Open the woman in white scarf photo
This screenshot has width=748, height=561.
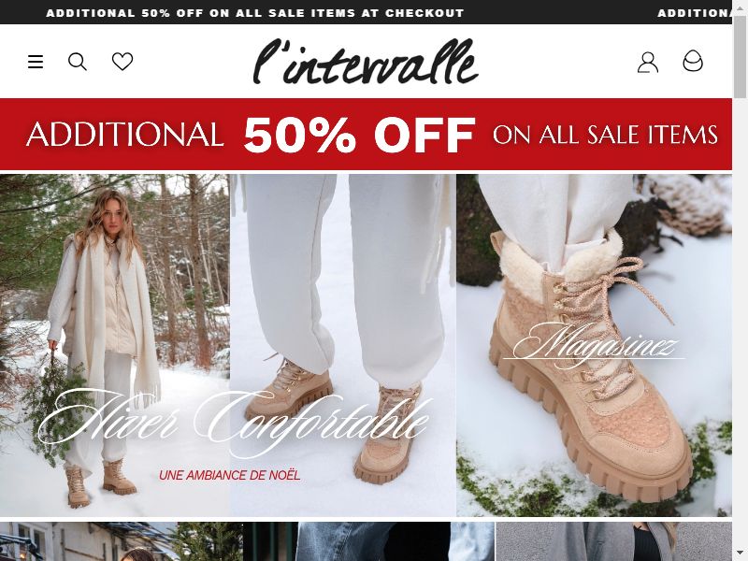[114, 345]
